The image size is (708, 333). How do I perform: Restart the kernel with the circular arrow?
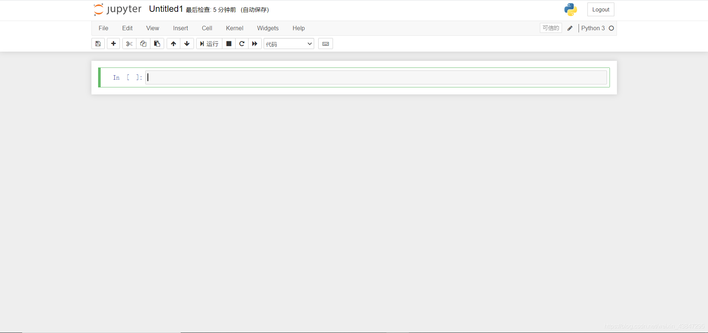coord(242,44)
